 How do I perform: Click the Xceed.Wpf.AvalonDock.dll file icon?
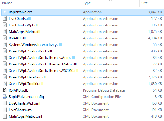(x=5, y=51)
